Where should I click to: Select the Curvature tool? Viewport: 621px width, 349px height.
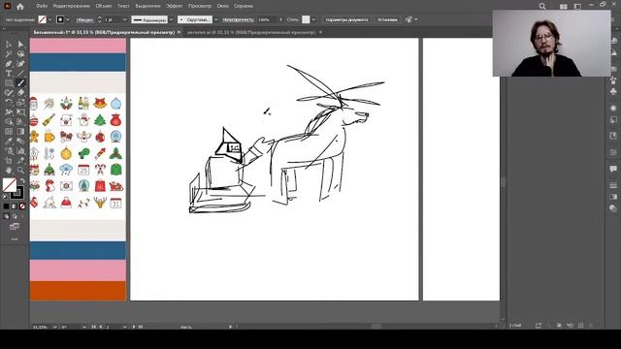tap(20, 64)
